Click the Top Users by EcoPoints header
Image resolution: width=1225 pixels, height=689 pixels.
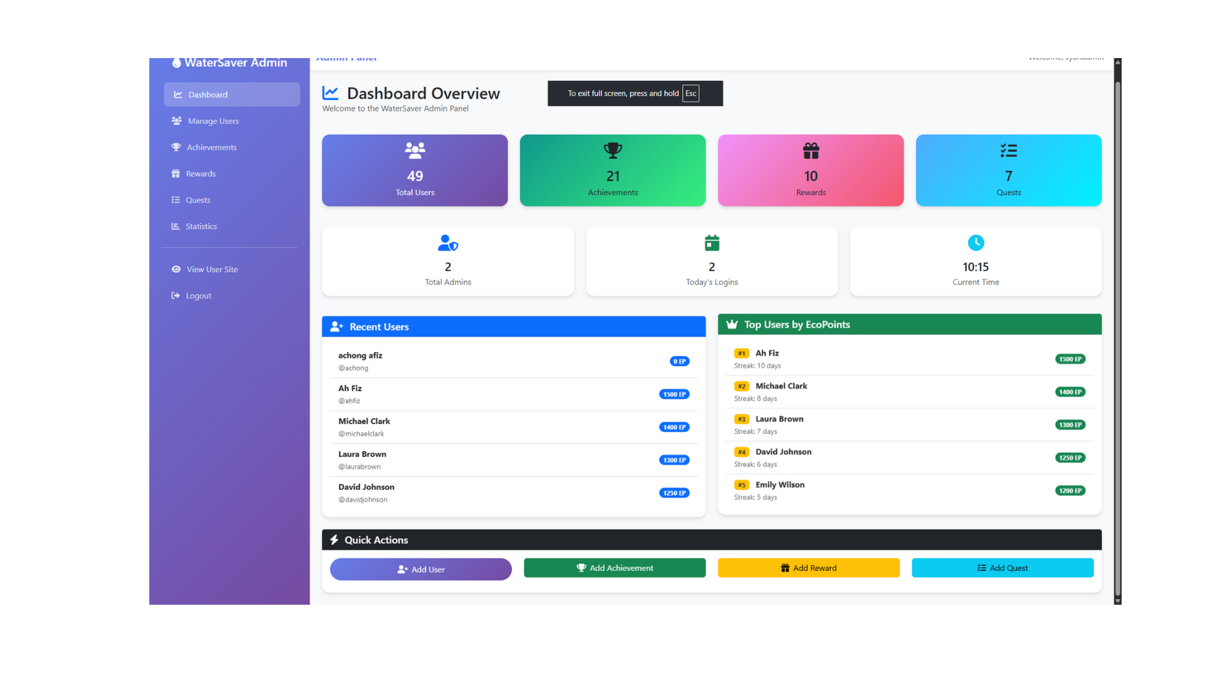(x=910, y=325)
